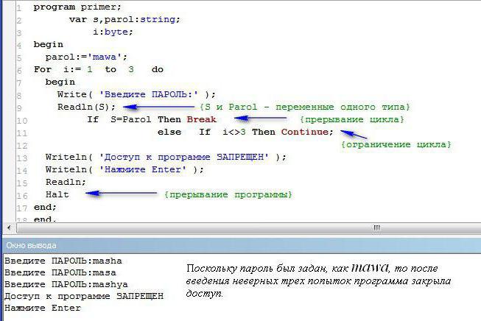Click the 'Readln(S);' statement
The image size is (481, 321).
(86, 107)
